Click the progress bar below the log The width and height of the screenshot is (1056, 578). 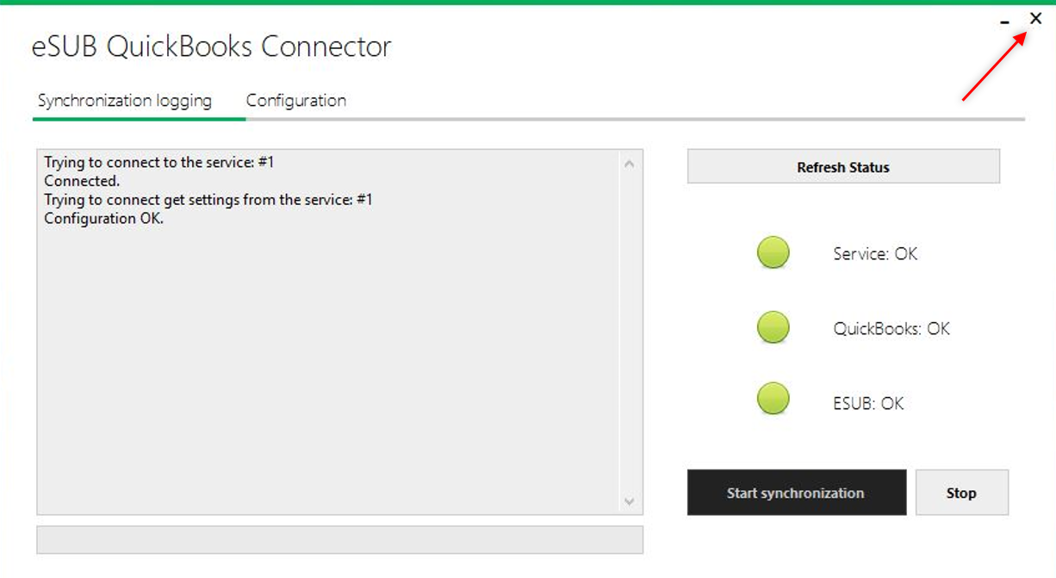tap(339, 539)
